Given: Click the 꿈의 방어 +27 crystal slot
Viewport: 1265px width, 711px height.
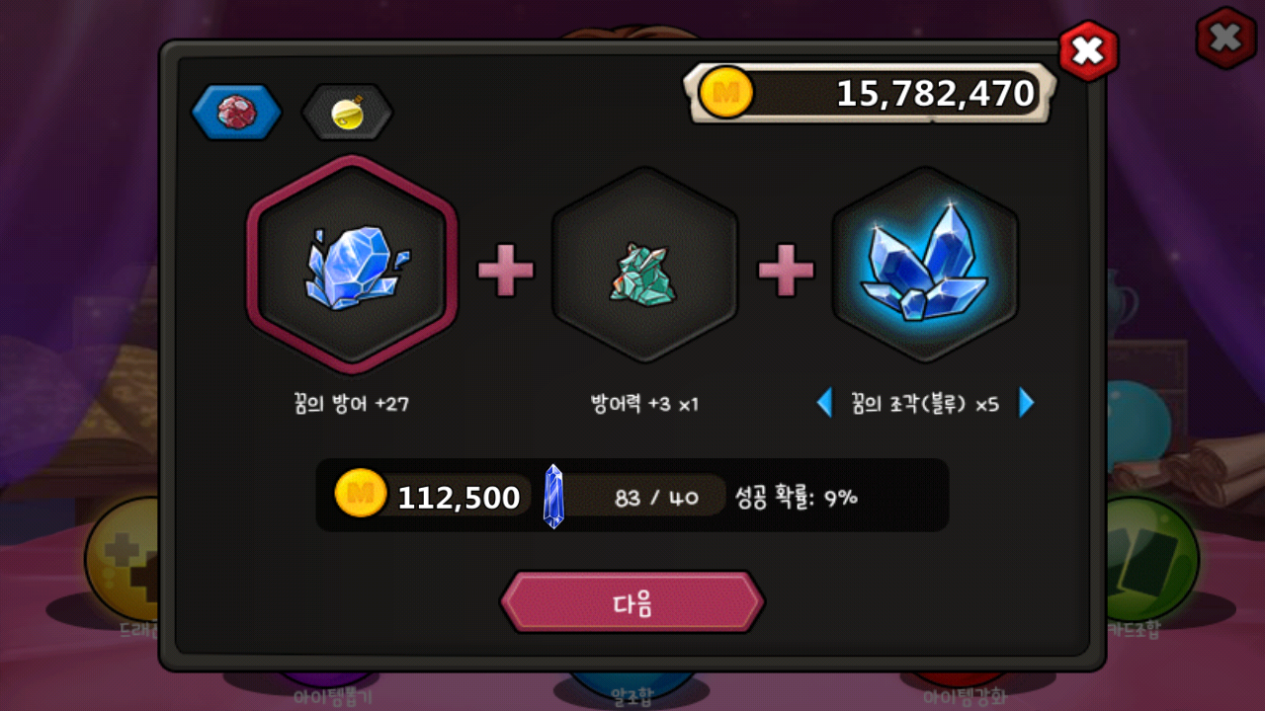Looking at the screenshot, I should pyautogui.click(x=352, y=266).
